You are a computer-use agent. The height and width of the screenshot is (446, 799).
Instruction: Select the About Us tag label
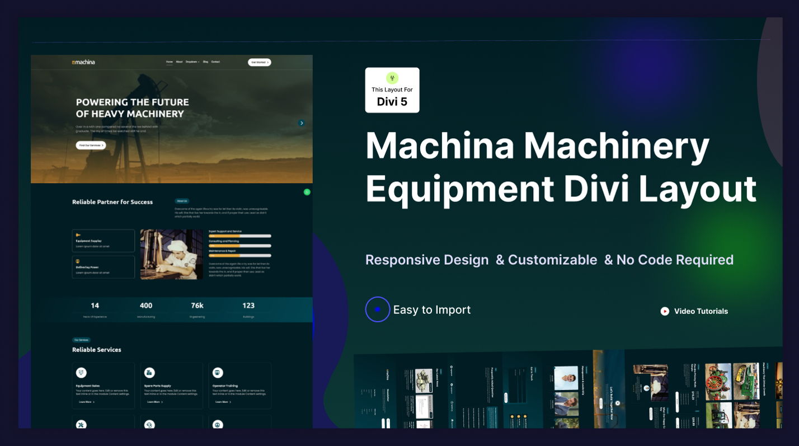(x=182, y=201)
